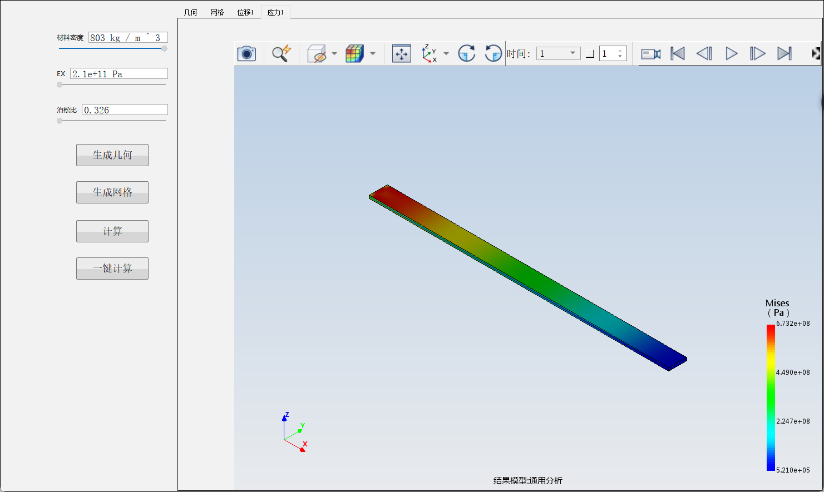
Task: Switch to the 位移1 tab
Action: coord(245,12)
